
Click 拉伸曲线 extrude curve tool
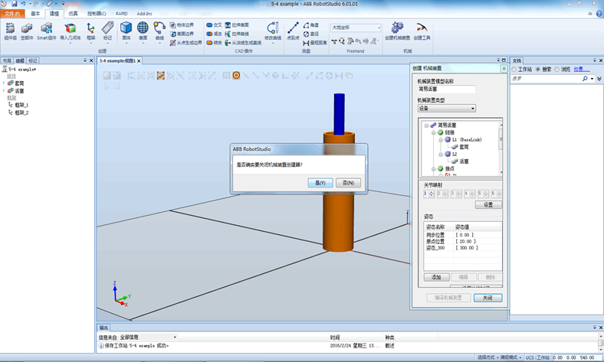point(237,34)
